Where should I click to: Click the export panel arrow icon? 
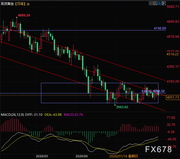click(164, 3)
